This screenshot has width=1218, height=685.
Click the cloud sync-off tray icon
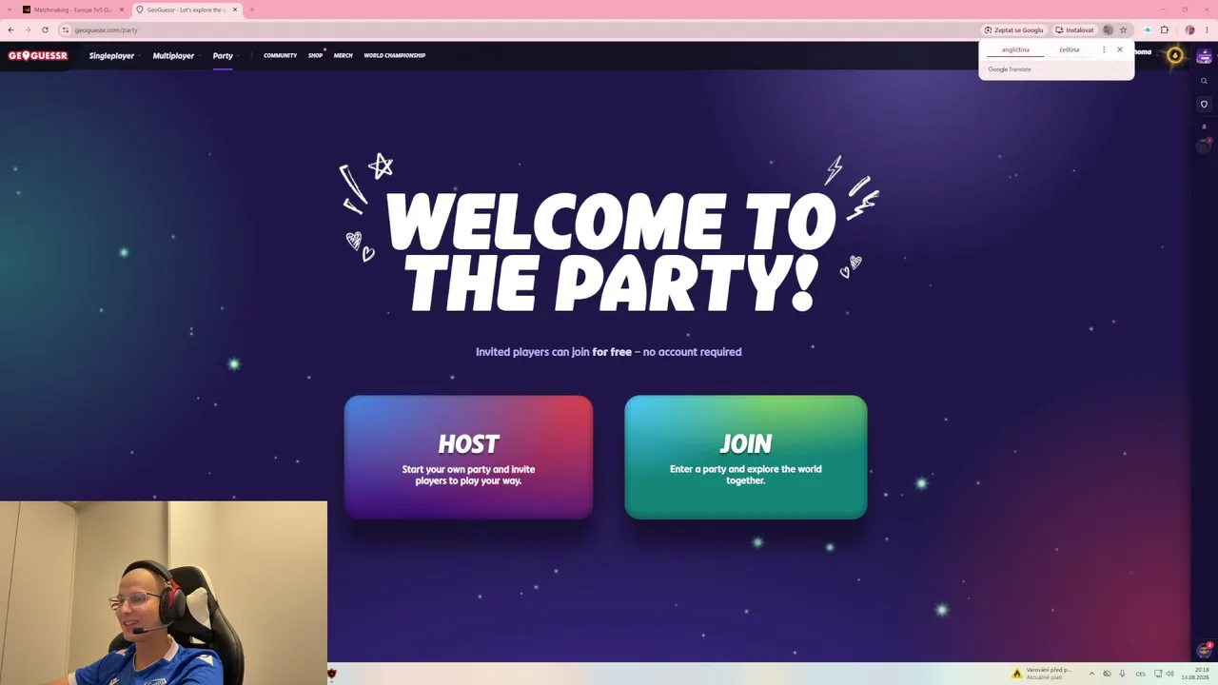[1107, 674]
